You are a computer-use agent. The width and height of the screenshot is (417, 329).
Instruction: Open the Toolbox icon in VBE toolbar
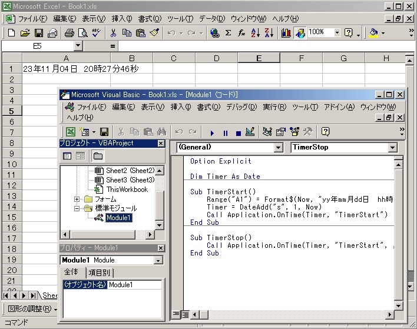308,132
